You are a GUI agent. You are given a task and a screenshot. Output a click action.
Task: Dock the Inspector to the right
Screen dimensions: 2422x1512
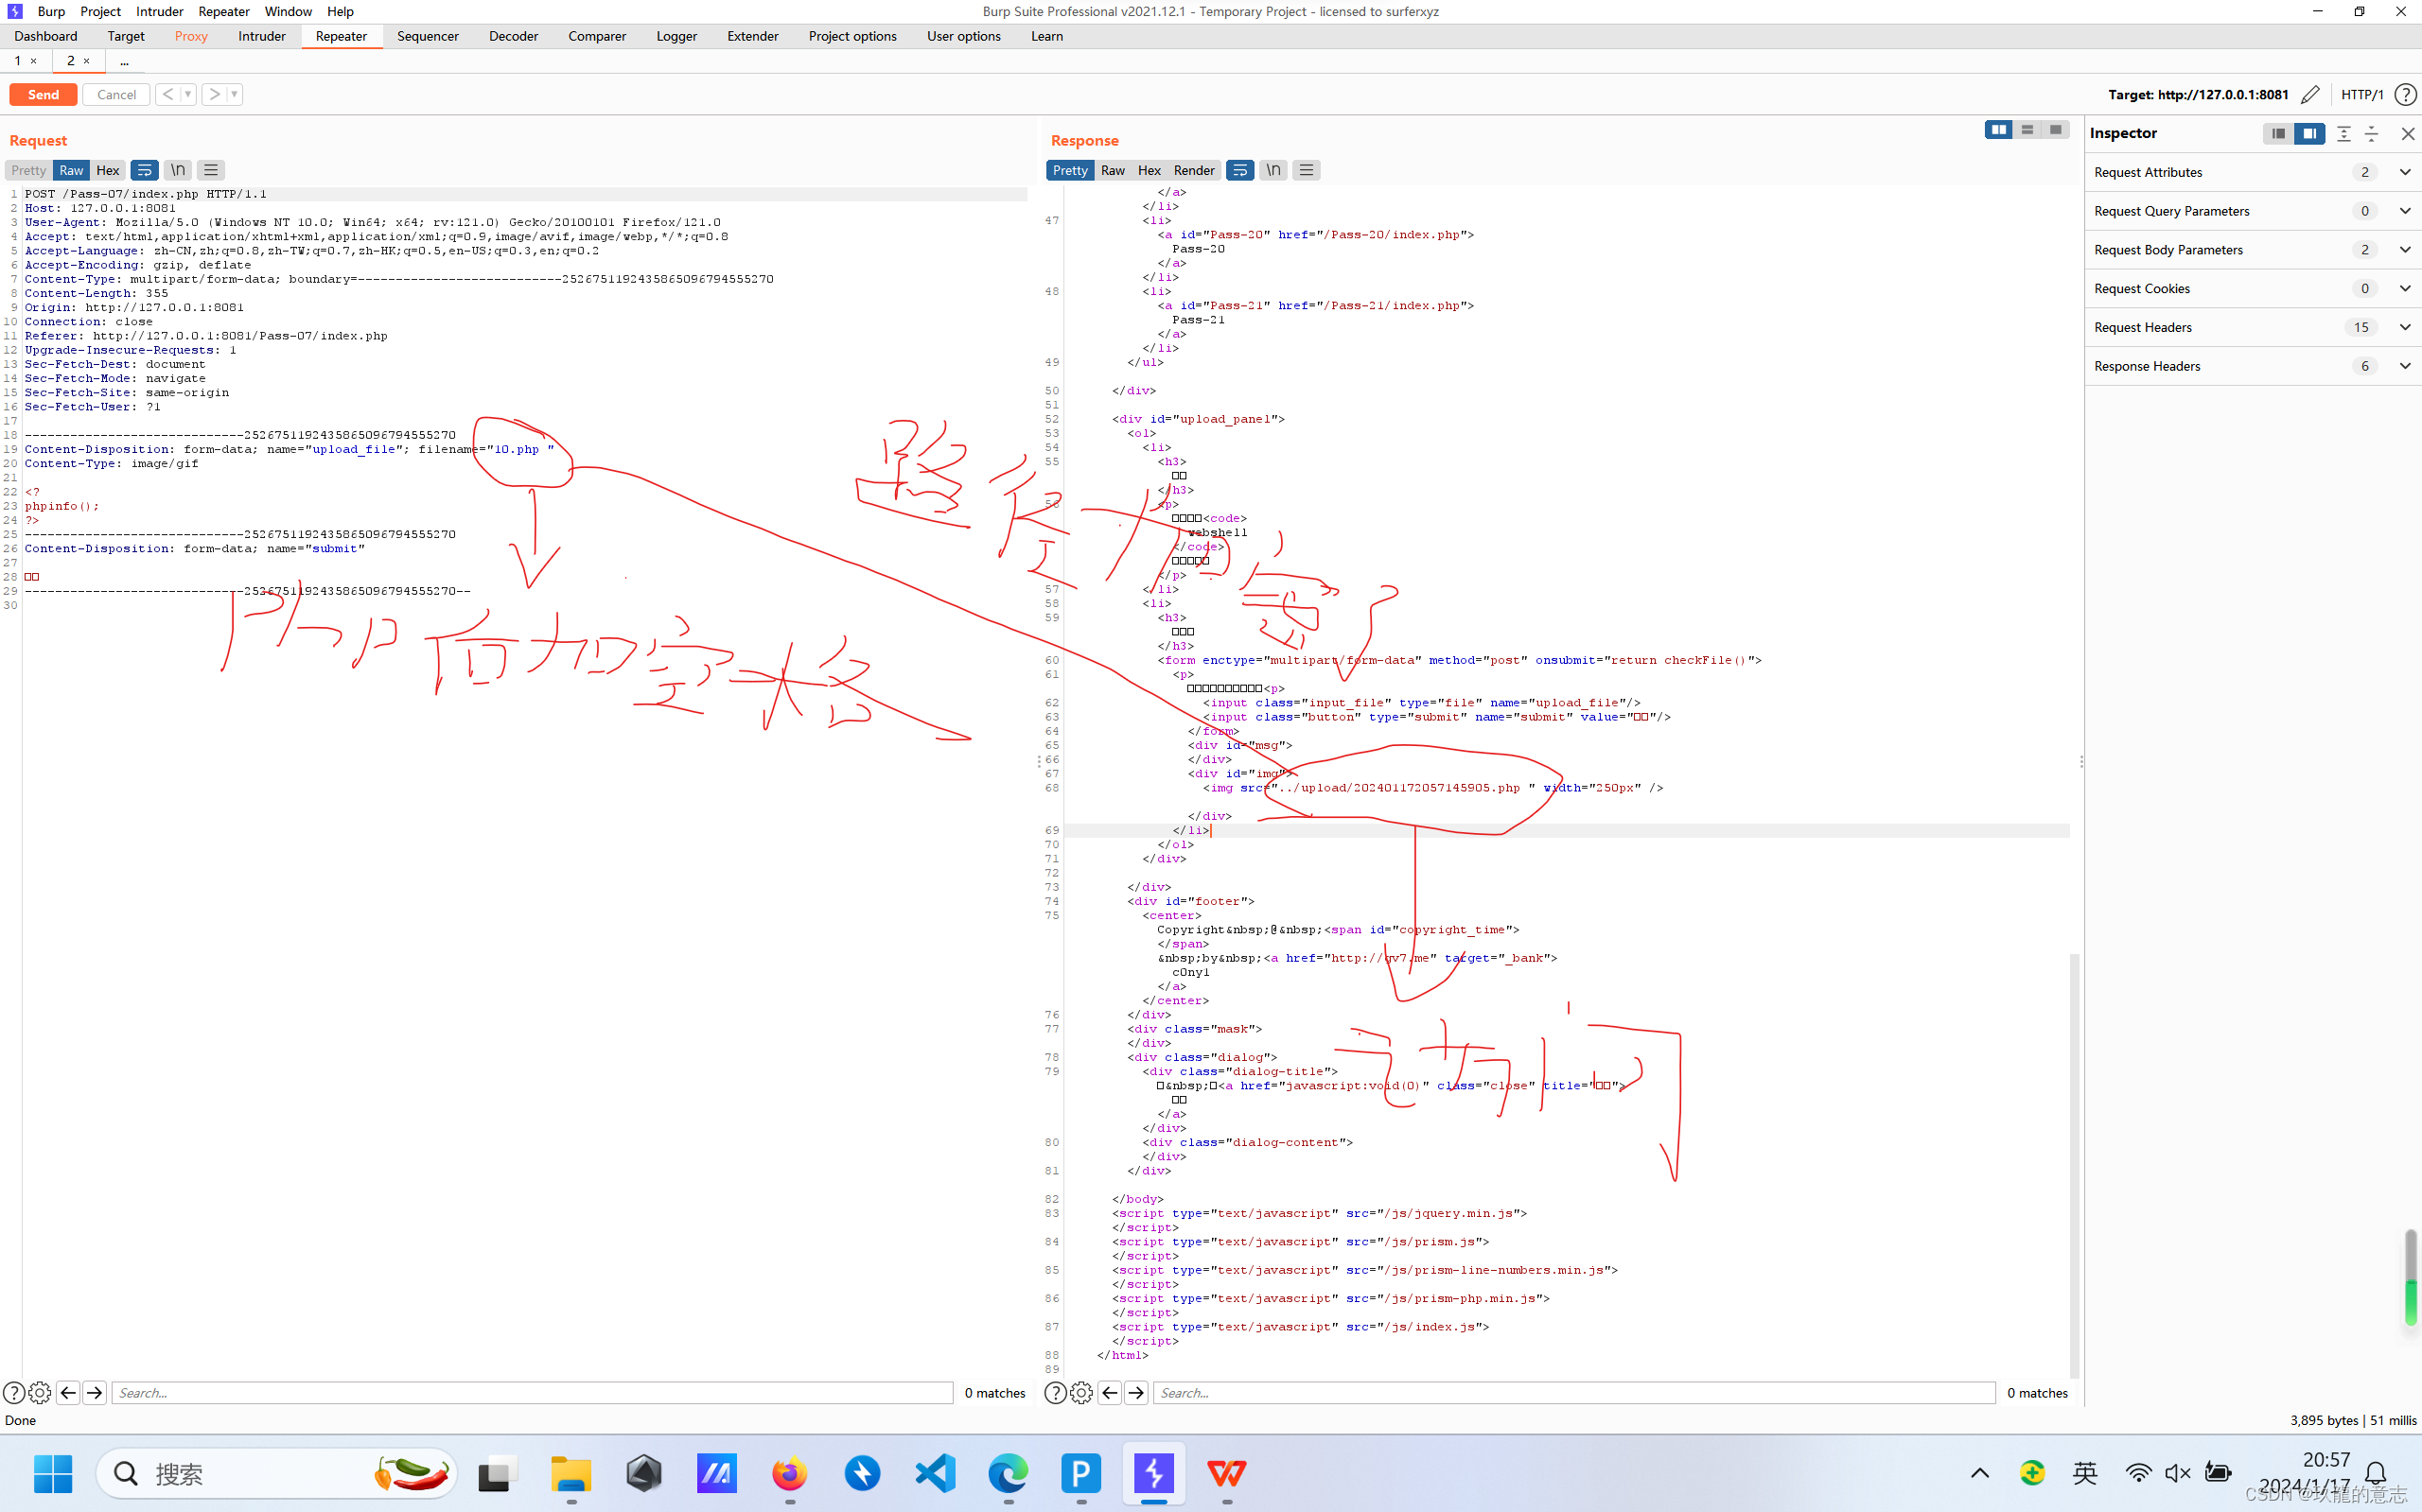[2310, 133]
